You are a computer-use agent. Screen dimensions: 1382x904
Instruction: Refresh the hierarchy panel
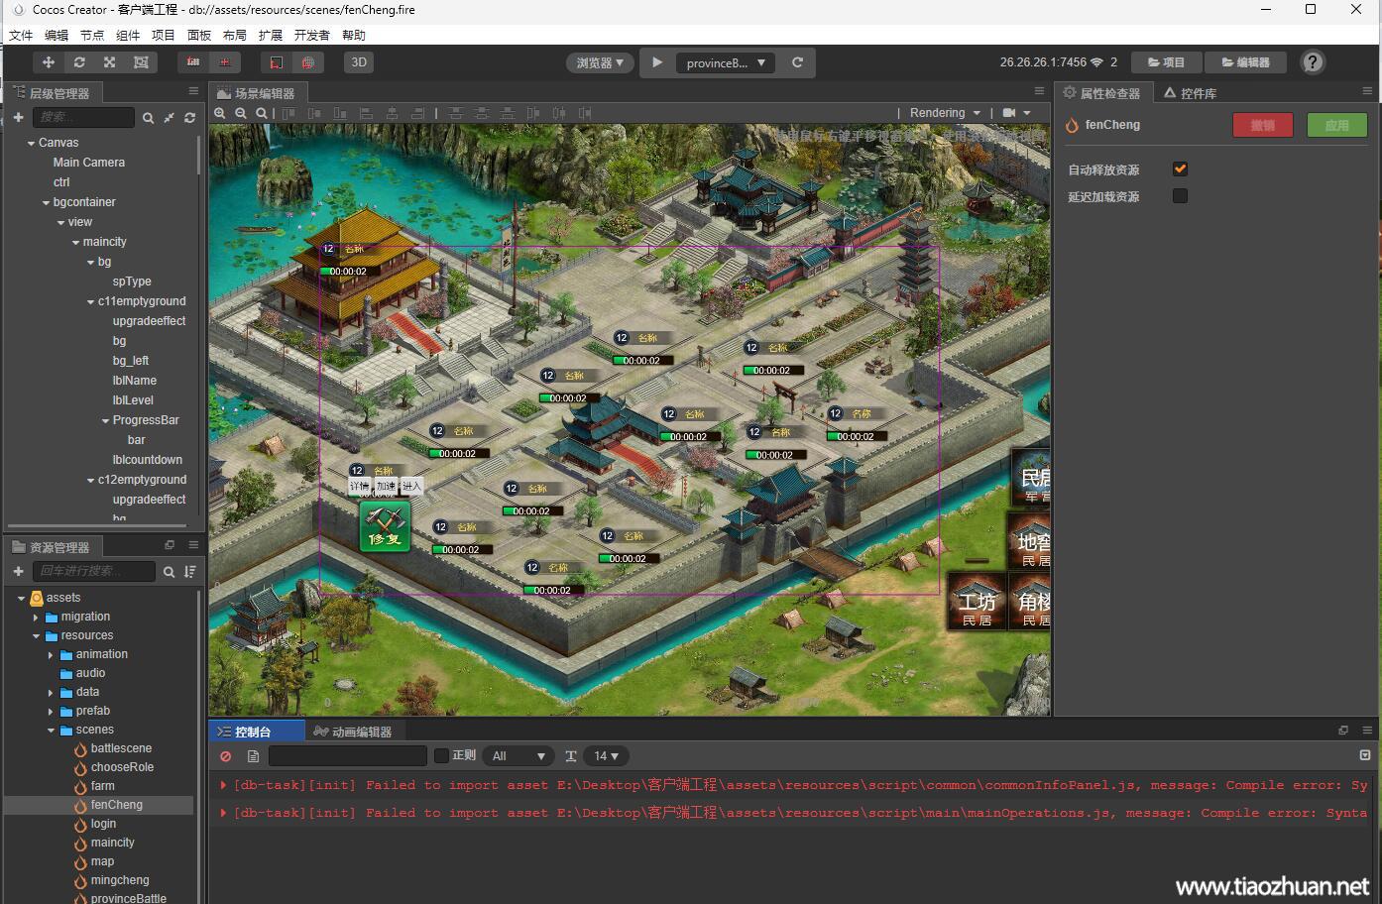tap(189, 117)
